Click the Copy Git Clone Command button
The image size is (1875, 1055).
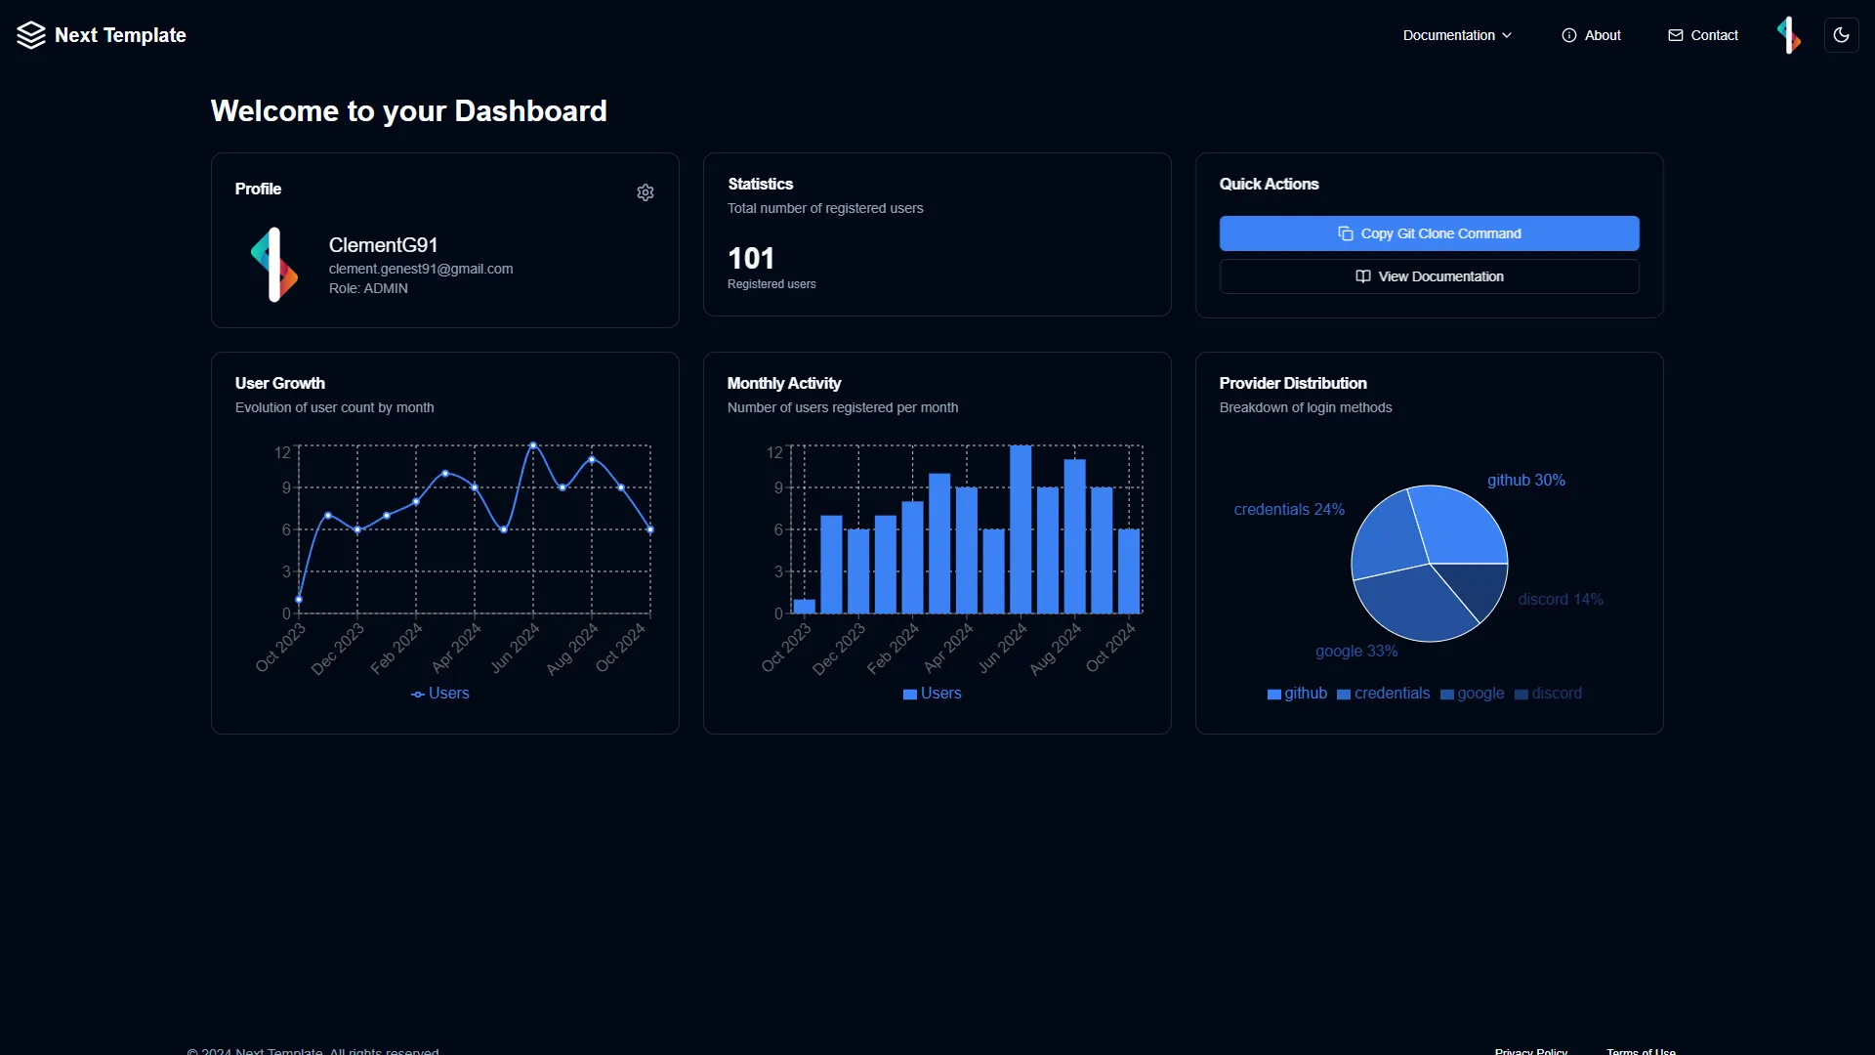1429,233
